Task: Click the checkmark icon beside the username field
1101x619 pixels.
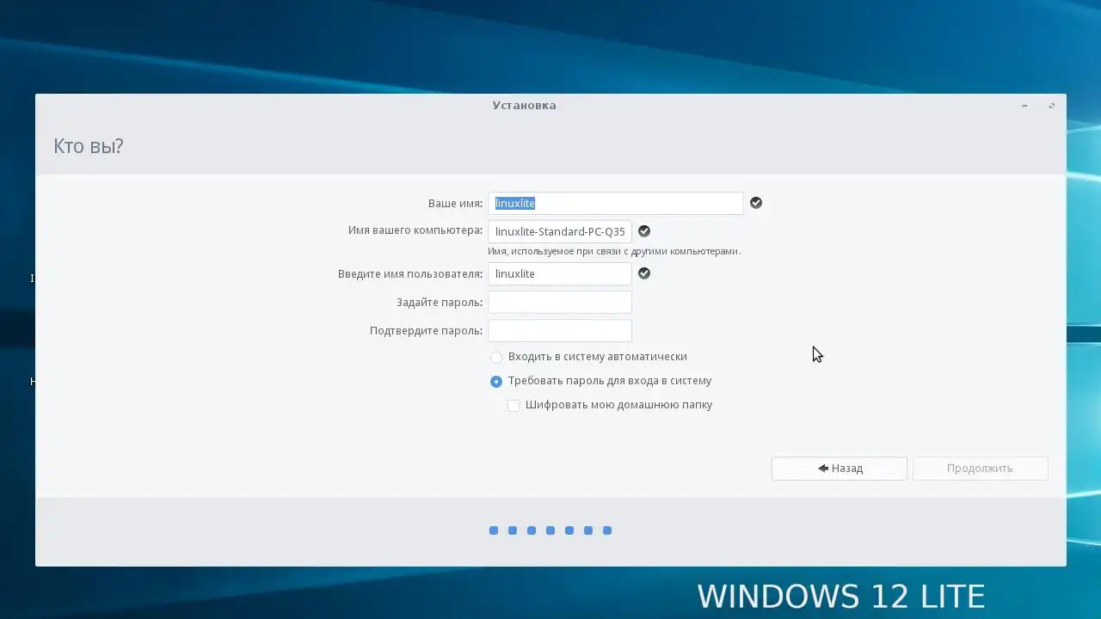Action: (x=644, y=273)
